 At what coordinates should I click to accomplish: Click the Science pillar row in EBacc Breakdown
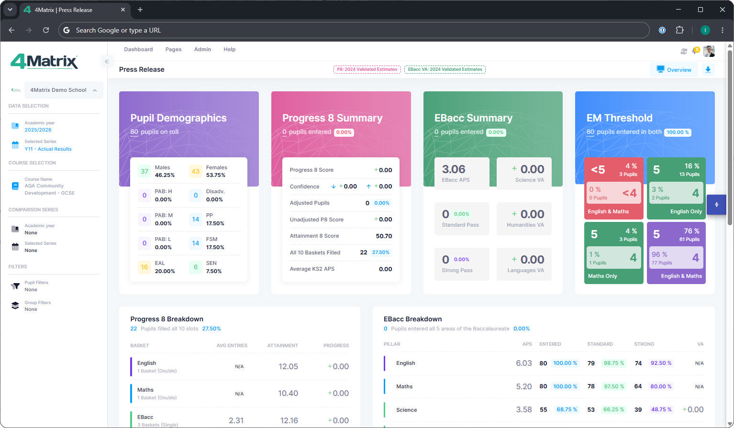544,410
